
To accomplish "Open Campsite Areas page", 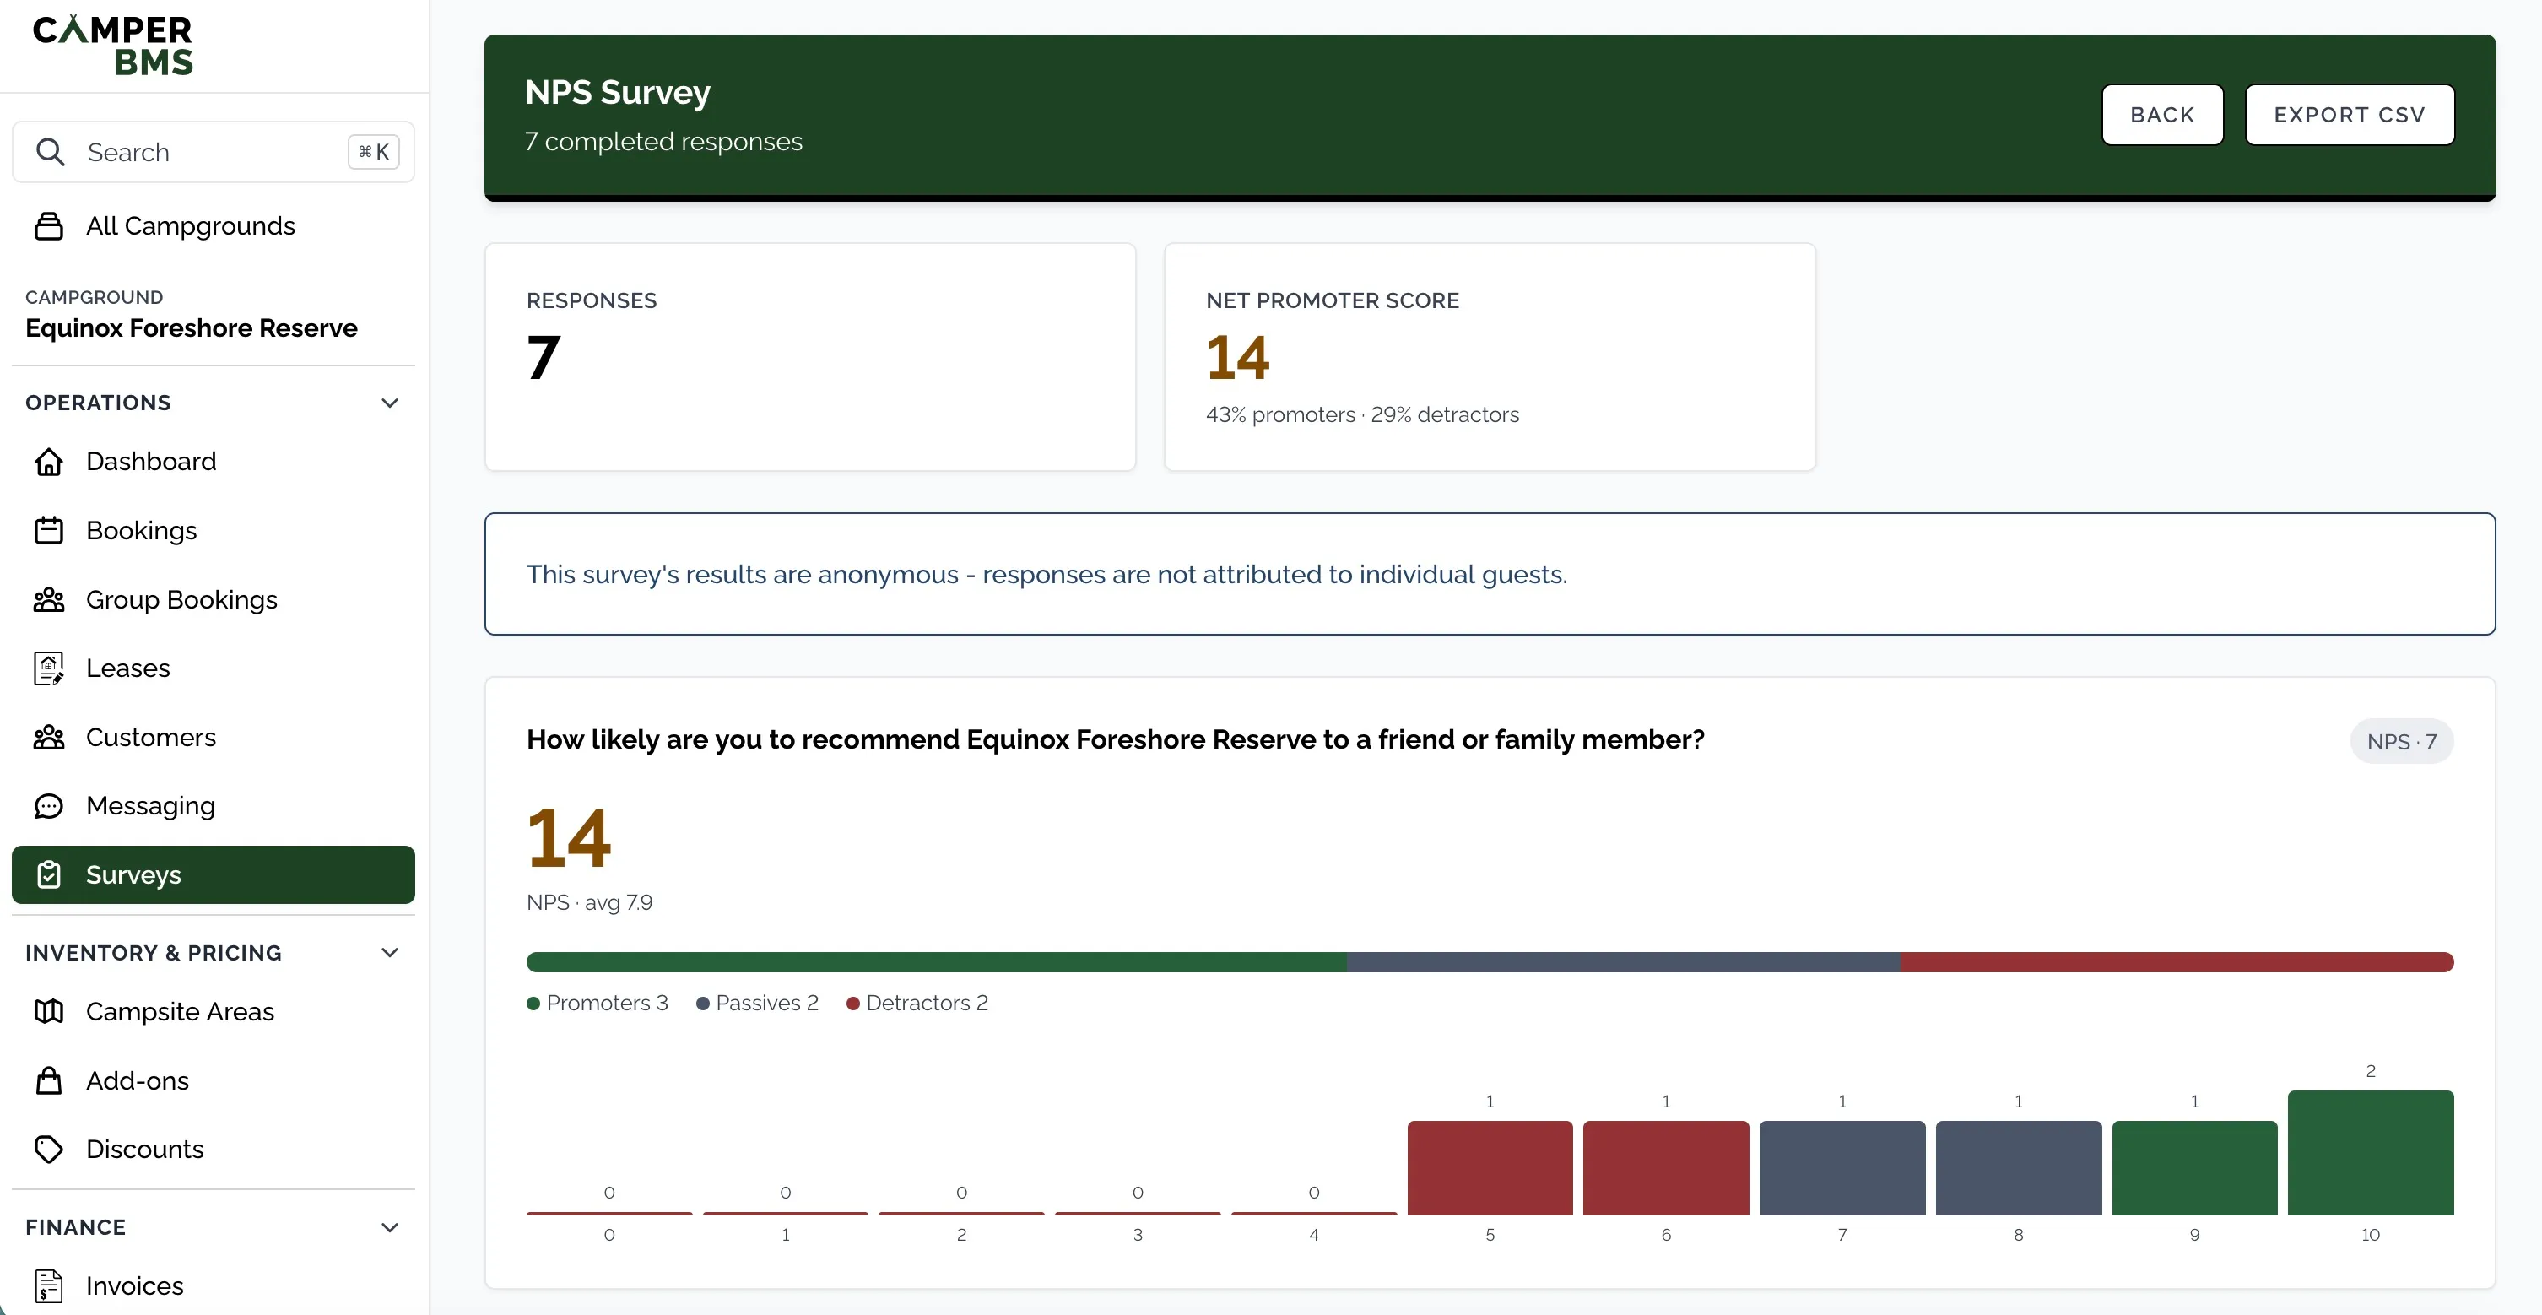I will [214, 1012].
